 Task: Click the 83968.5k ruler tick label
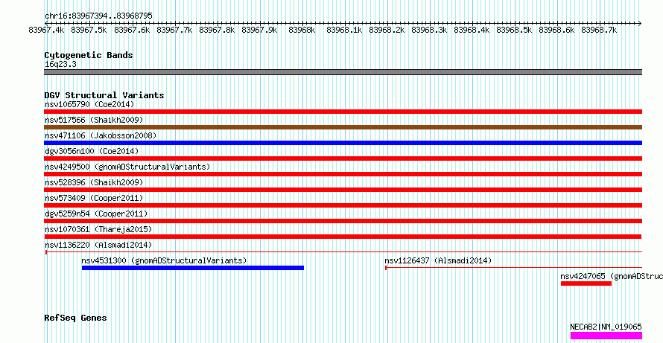[x=514, y=30]
